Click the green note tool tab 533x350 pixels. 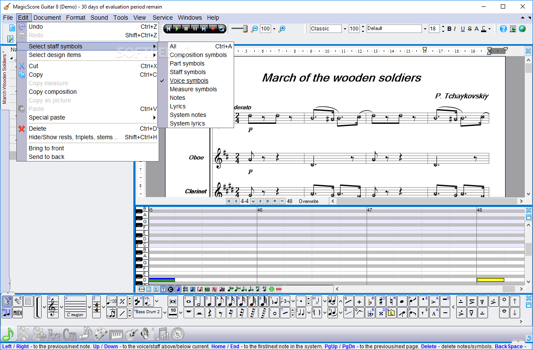[8, 333]
